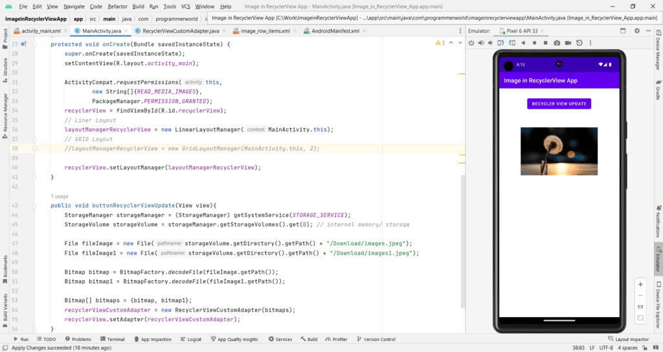Open the File menu
Viewport: 663px width, 352px height.
(x=23, y=6)
